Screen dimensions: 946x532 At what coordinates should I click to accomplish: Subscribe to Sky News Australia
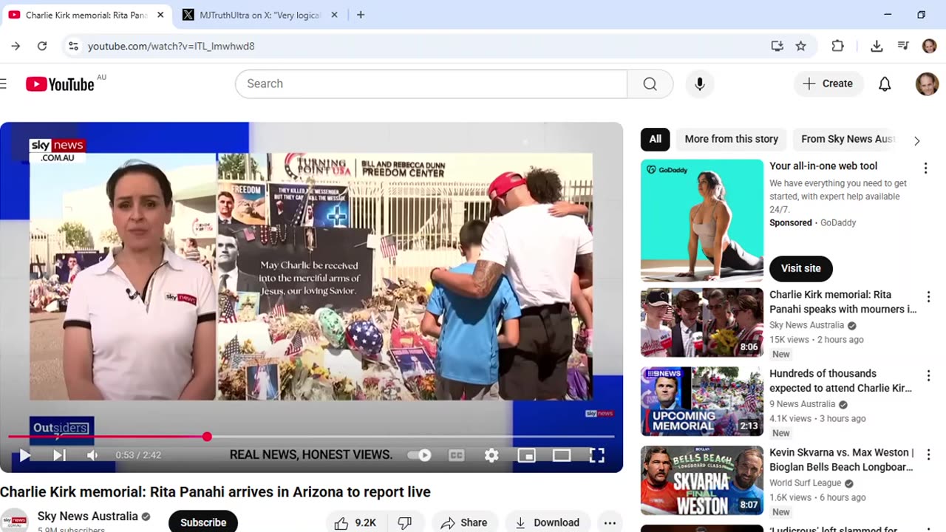203,522
